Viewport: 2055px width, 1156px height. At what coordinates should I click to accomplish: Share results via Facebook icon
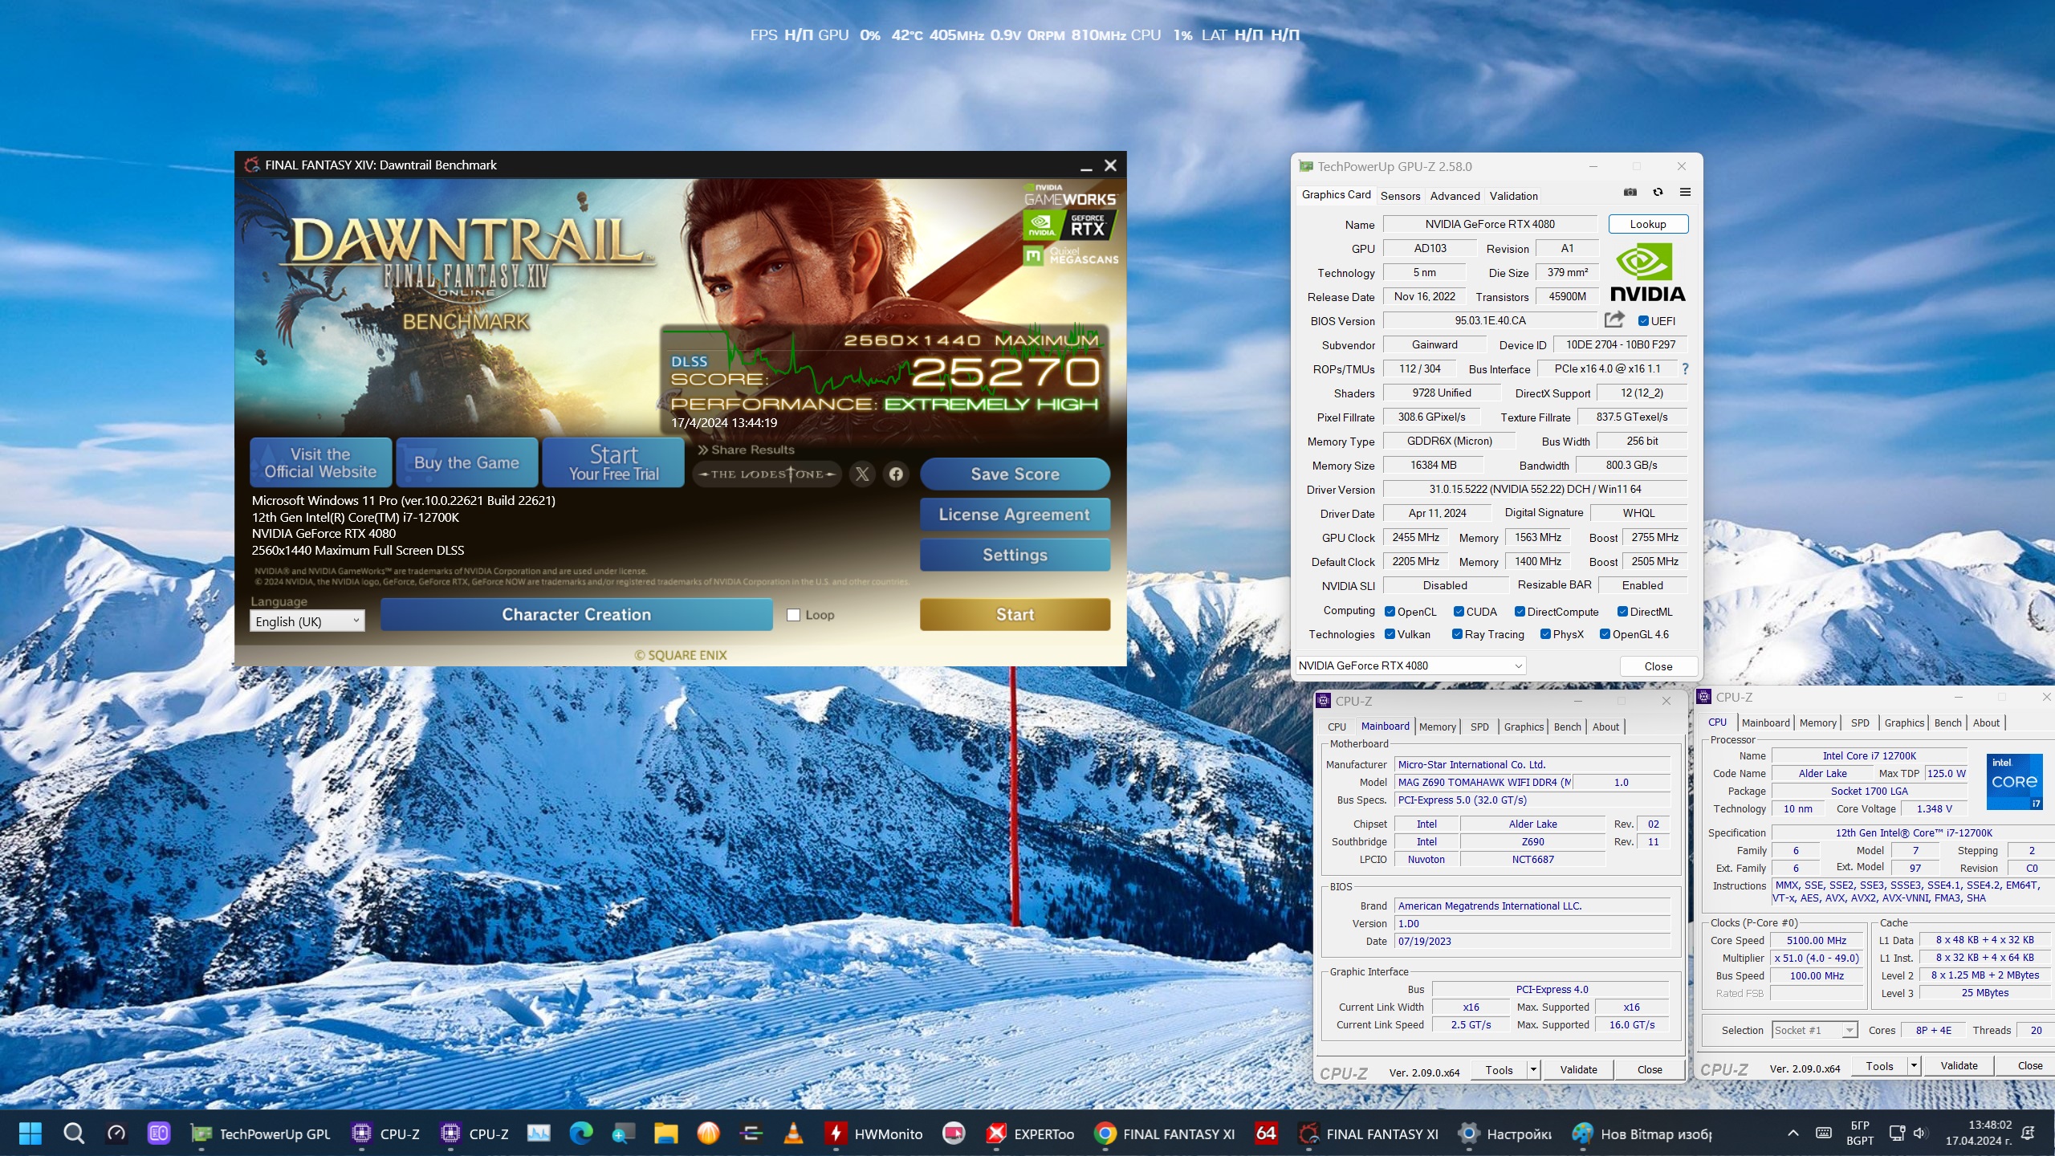click(x=896, y=474)
